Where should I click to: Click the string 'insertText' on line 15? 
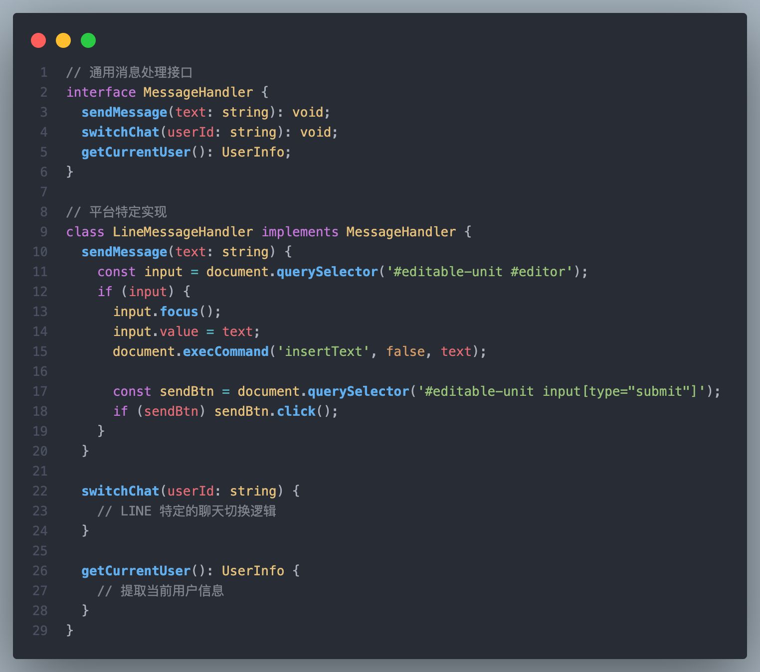coord(323,351)
